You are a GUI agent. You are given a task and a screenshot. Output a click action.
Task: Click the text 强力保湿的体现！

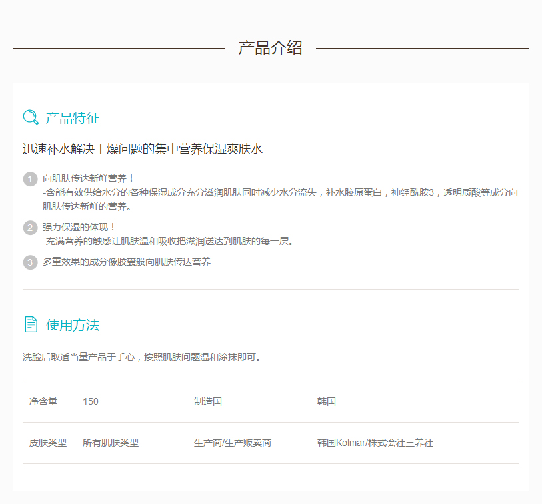[79, 227]
